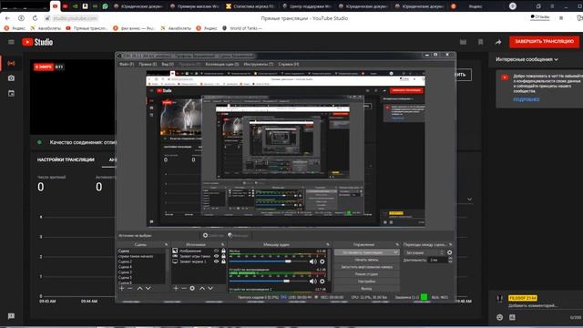Viewport: 583px width, 328px height.
Task: Toggle lock on Изображение source
Action: (x=223, y=251)
